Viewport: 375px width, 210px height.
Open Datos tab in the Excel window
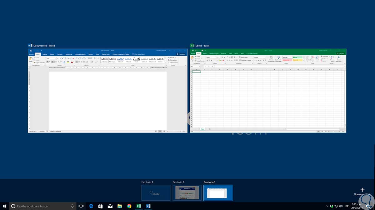click(x=230, y=54)
